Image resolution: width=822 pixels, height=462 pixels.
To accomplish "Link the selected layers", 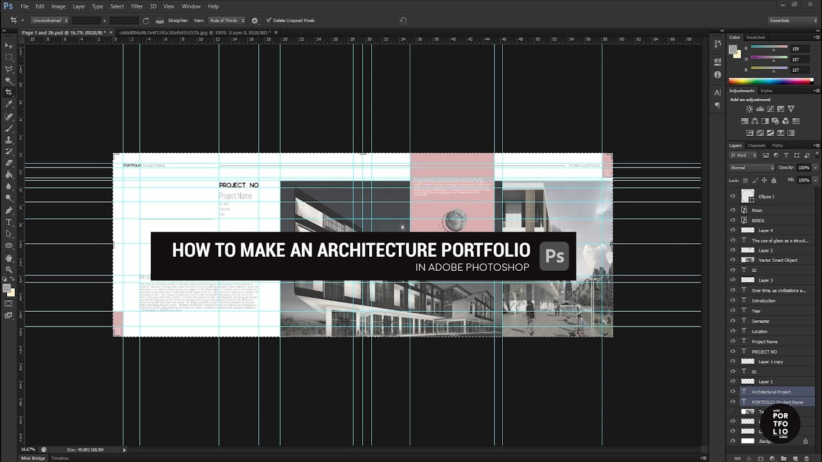I will [737, 458].
